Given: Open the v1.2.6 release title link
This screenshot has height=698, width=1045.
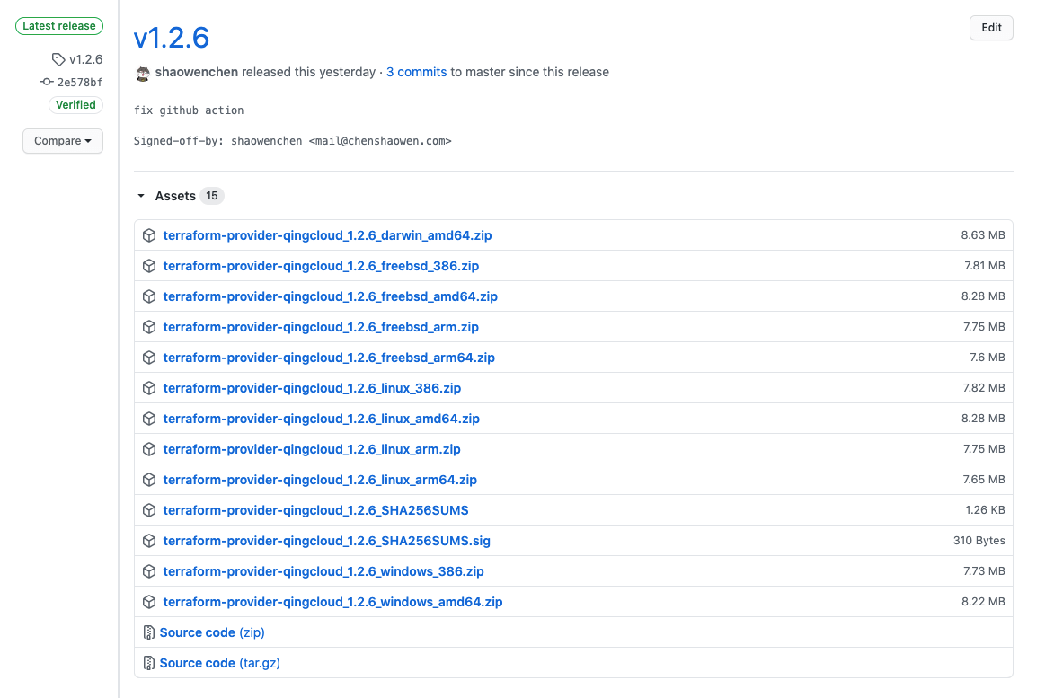Looking at the screenshot, I should [x=172, y=38].
